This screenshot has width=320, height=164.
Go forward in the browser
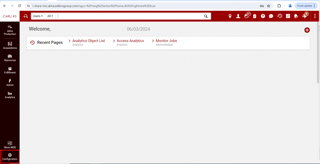12,6
